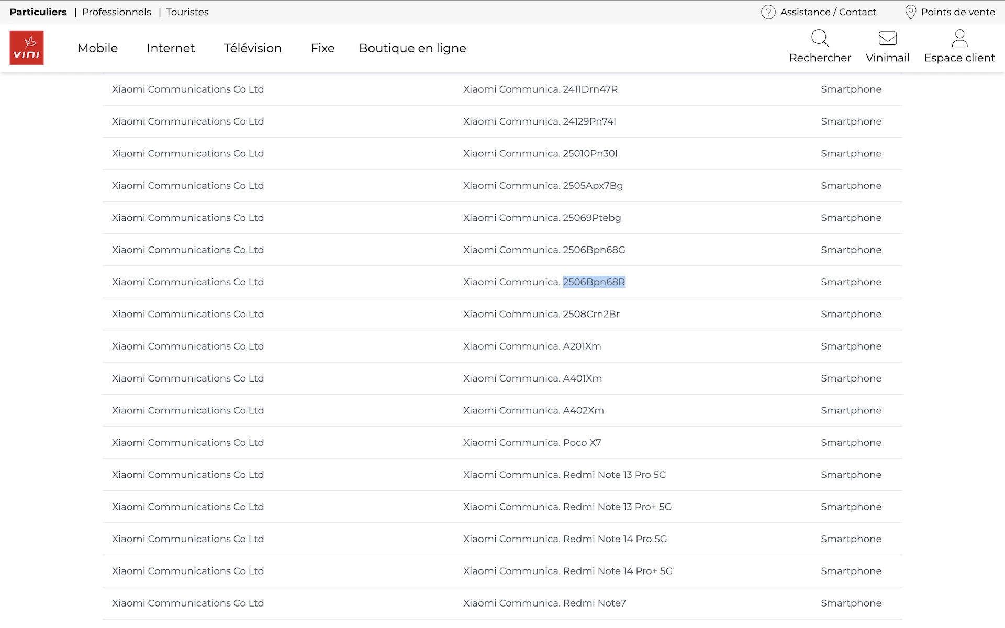Go to Boutique en ligne

(412, 48)
